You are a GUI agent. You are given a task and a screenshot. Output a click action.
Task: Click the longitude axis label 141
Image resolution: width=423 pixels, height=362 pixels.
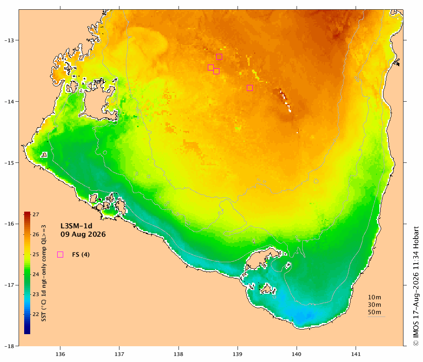point(356,354)
